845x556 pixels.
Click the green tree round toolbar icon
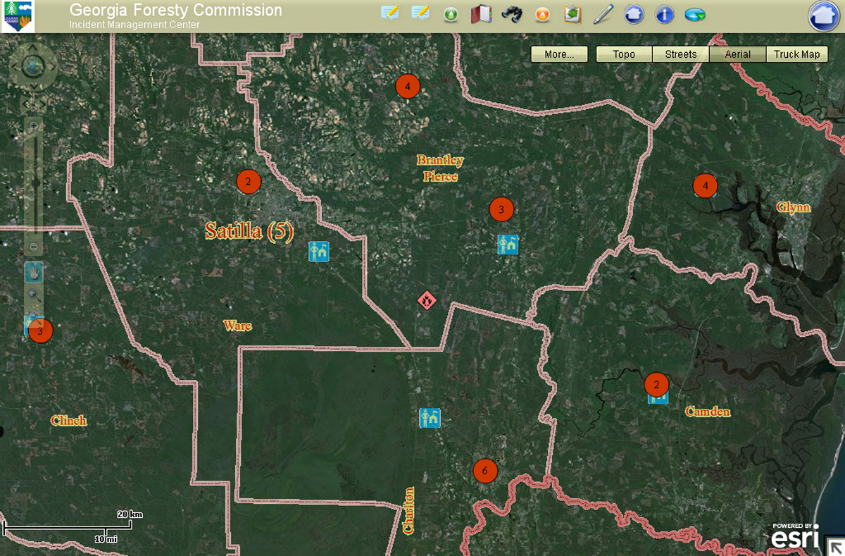(x=451, y=14)
